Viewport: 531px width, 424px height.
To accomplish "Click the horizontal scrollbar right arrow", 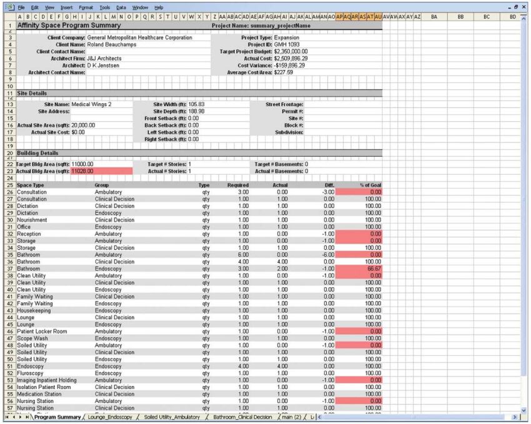I will point(515,417).
